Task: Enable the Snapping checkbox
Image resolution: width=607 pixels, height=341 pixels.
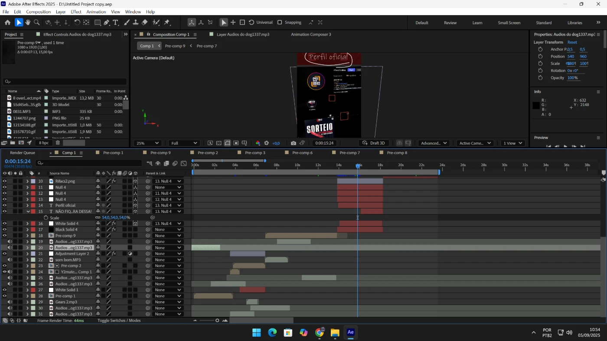Action: click(280, 23)
